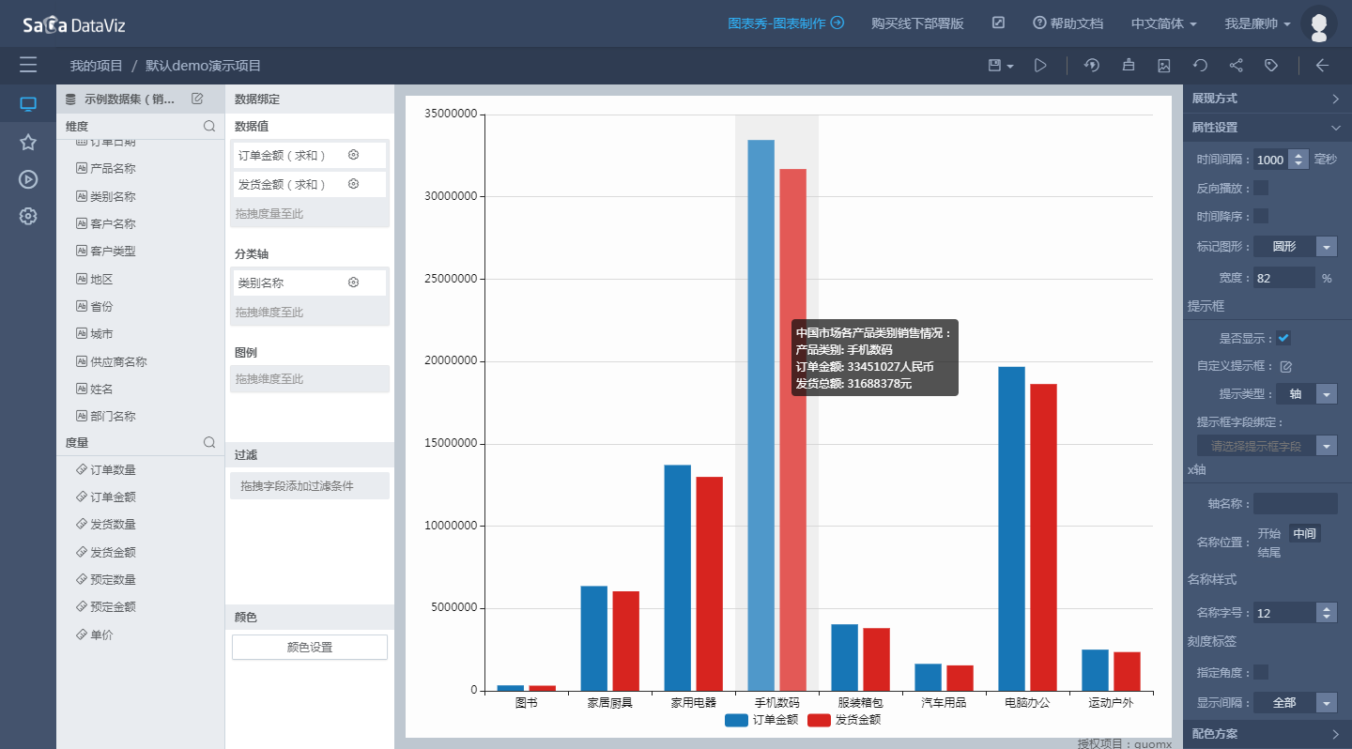
Task: Click the play preview icon in toolbar
Action: click(x=1040, y=66)
